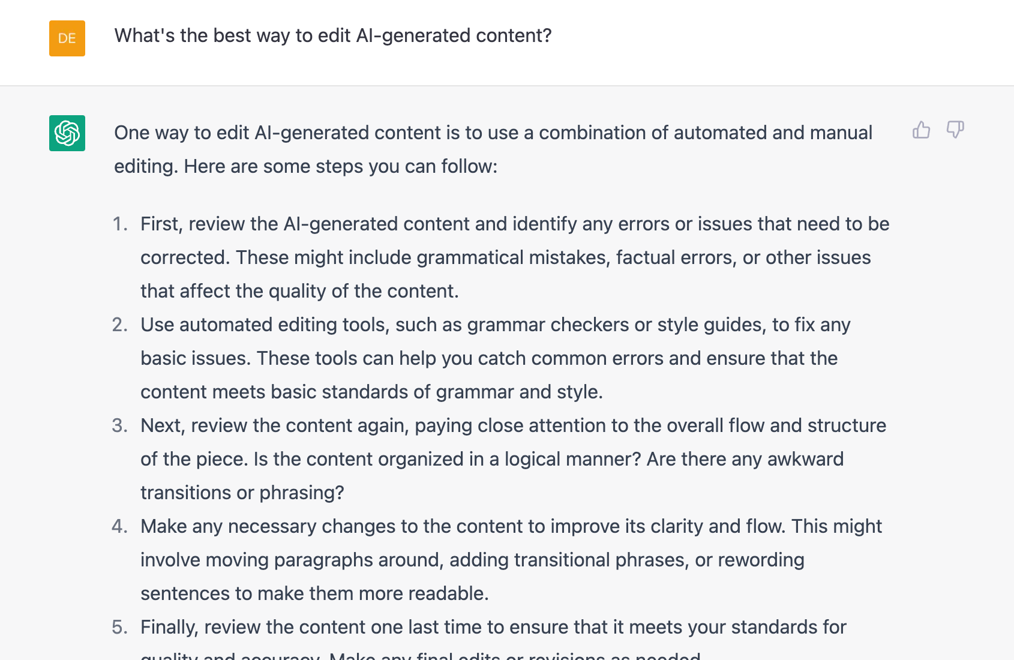The width and height of the screenshot is (1014, 660).
Task: Click the numbered list marker '1.'
Action: pos(120,223)
